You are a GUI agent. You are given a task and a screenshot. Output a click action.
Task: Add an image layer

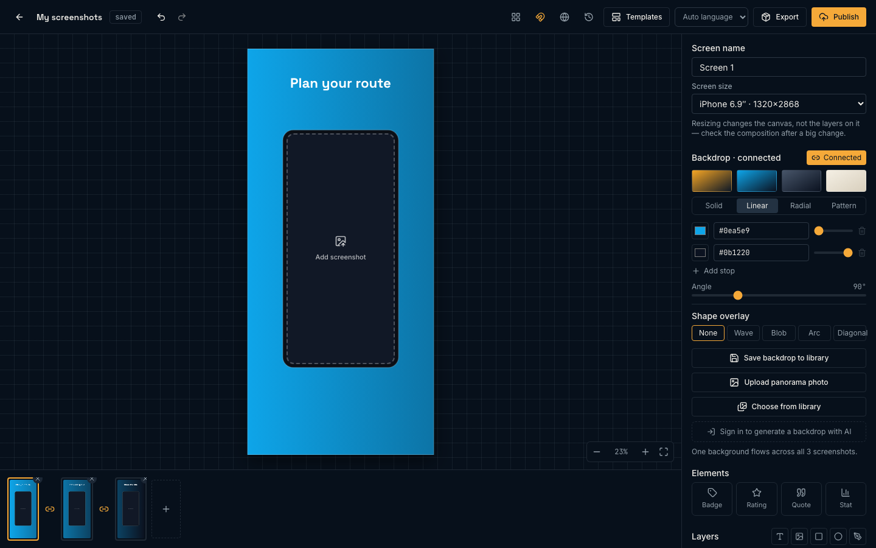click(x=799, y=536)
